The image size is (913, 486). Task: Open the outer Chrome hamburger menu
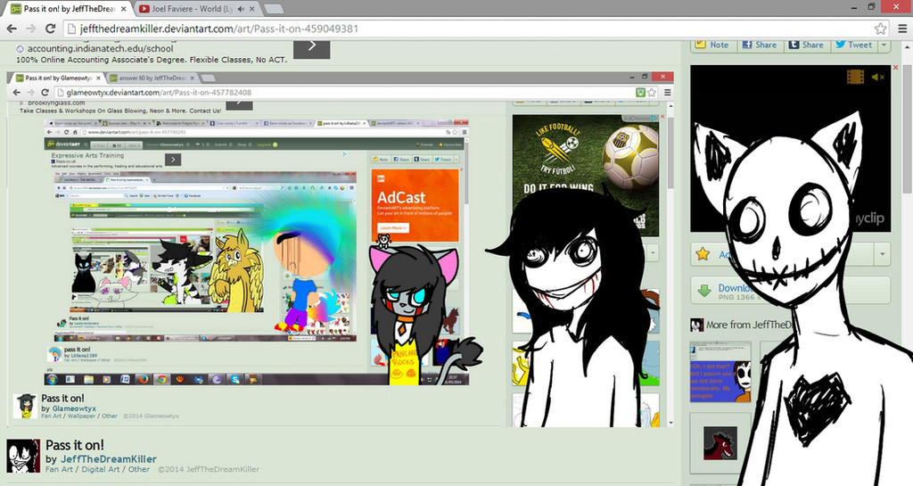(x=902, y=29)
